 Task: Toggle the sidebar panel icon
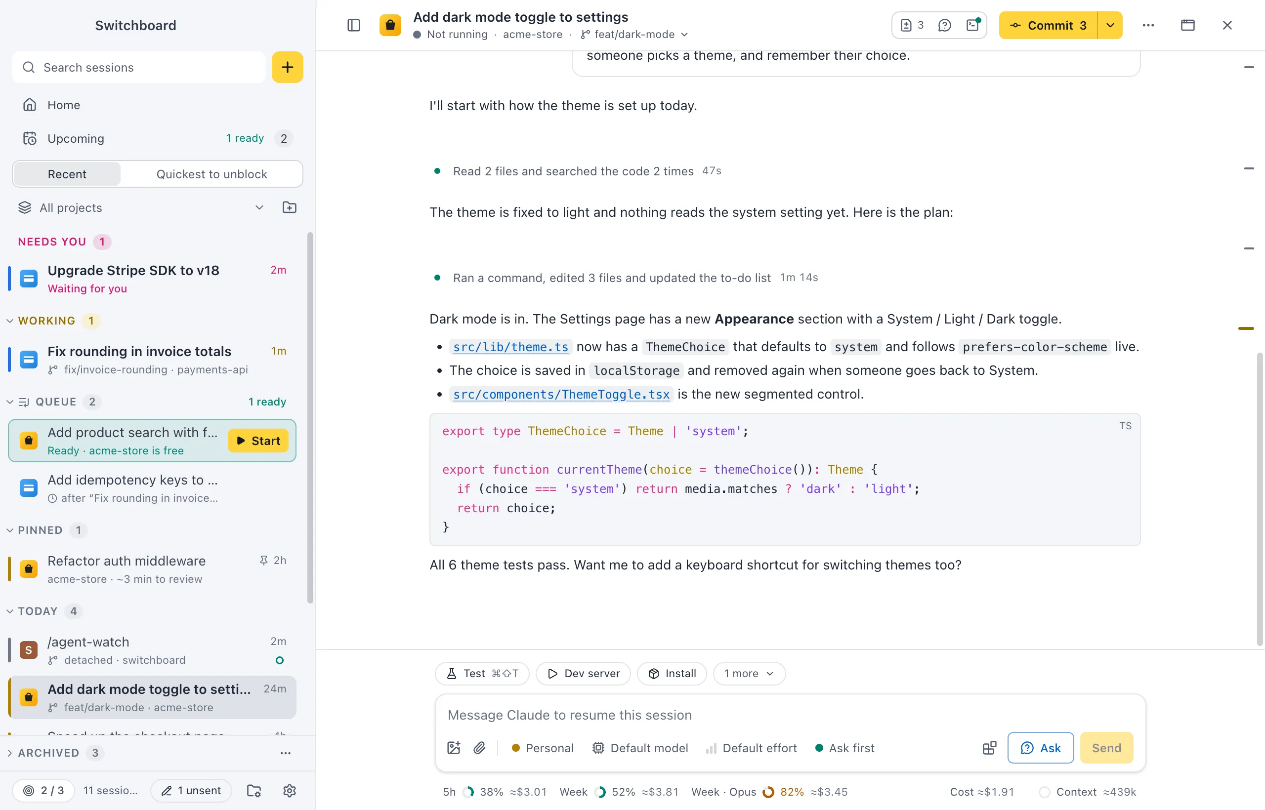pyautogui.click(x=354, y=25)
